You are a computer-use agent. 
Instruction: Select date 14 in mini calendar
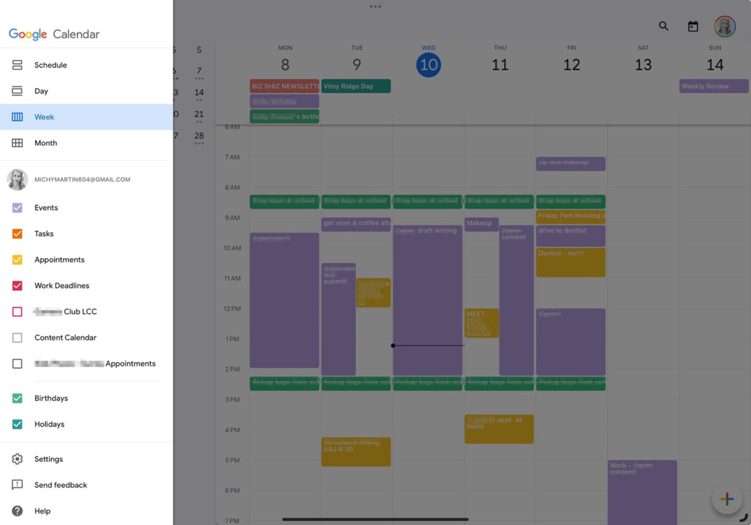pyautogui.click(x=199, y=92)
